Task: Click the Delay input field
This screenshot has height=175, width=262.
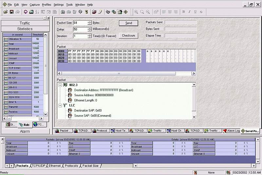Action: [81, 29]
